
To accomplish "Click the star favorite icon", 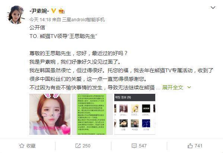I will [22, 146].
